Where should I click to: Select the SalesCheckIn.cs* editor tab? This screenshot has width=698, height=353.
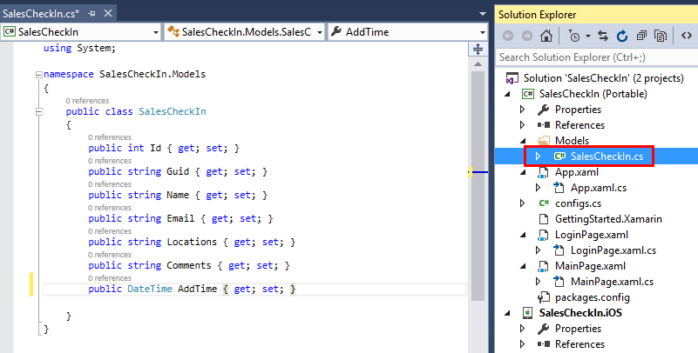coord(40,13)
